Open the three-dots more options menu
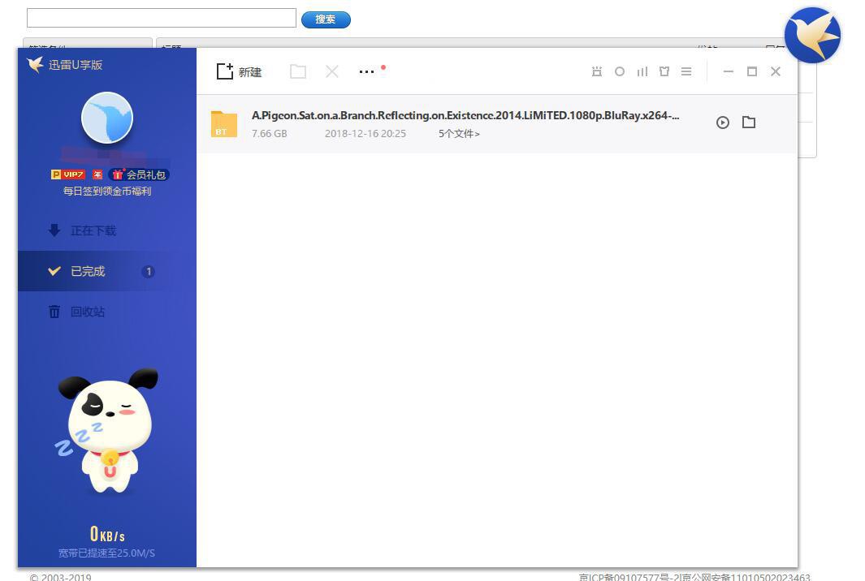The width and height of the screenshot is (865, 581). [367, 71]
